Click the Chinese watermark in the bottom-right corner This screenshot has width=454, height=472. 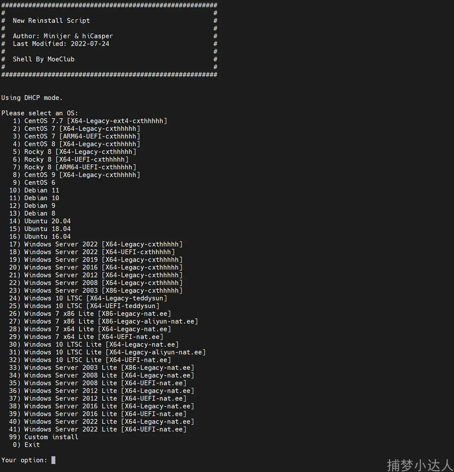click(x=420, y=465)
